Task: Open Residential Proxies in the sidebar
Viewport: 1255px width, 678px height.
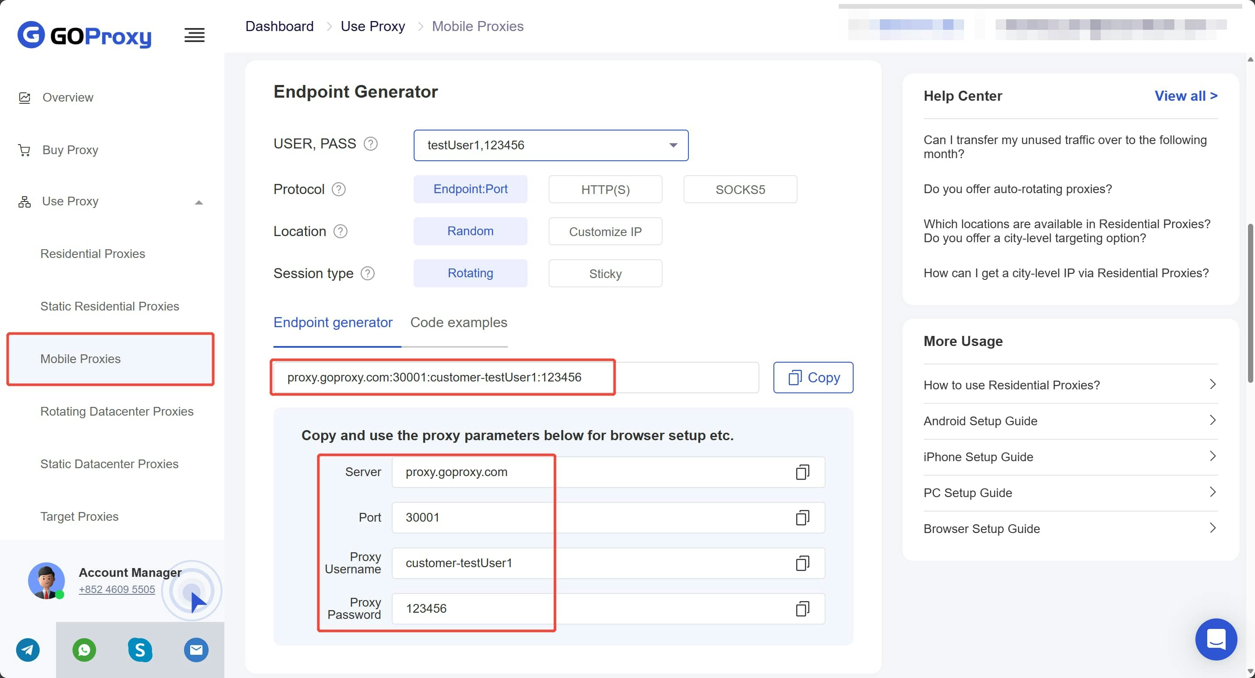Action: [x=92, y=254]
